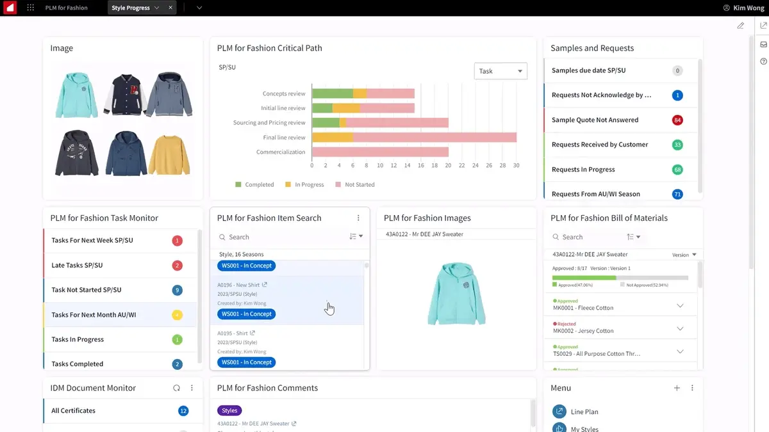This screenshot has width=769, height=432.
Task: Toggle Completed legend in chart
Action: click(254, 184)
